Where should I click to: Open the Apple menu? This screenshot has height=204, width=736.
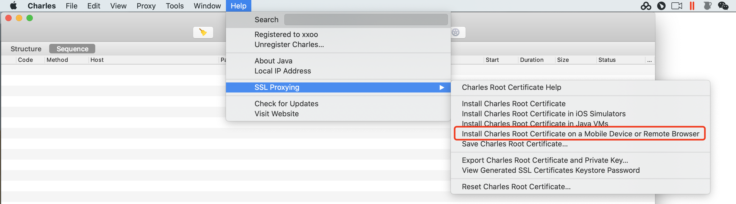13,6
